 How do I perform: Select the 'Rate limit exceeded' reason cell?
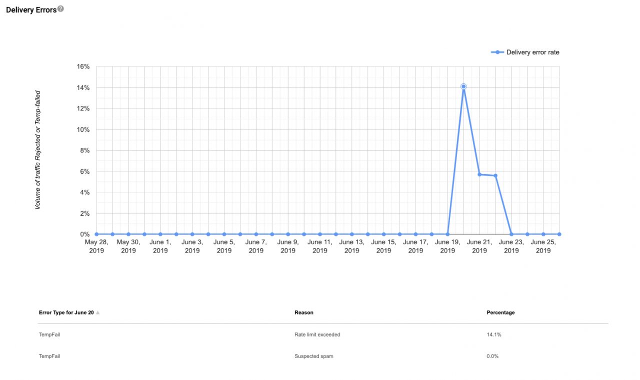click(317, 335)
